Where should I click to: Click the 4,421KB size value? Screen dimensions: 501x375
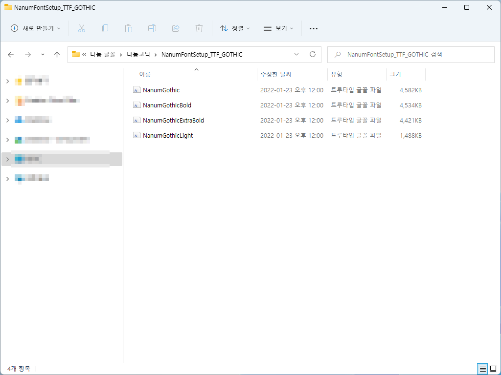pyautogui.click(x=410, y=120)
